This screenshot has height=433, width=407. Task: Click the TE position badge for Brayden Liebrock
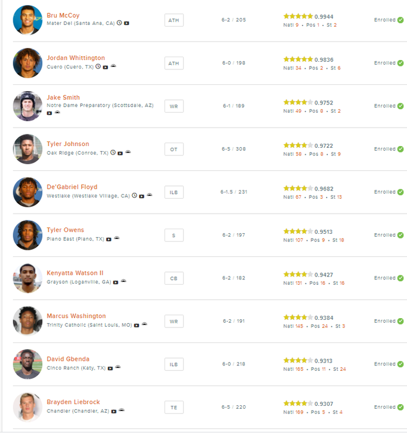click(174, 407)
